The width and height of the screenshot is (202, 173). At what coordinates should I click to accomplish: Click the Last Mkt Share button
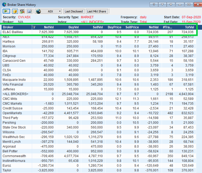tap(97, 11)
